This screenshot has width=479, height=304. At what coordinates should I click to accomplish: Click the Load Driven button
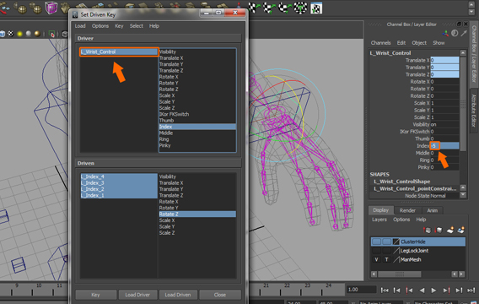[178, 295]
